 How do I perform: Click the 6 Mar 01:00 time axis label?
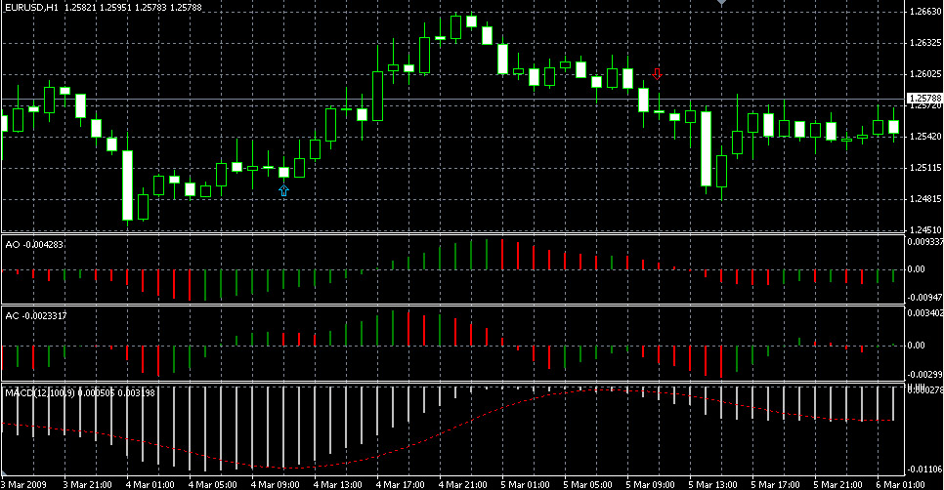point(900,484)
